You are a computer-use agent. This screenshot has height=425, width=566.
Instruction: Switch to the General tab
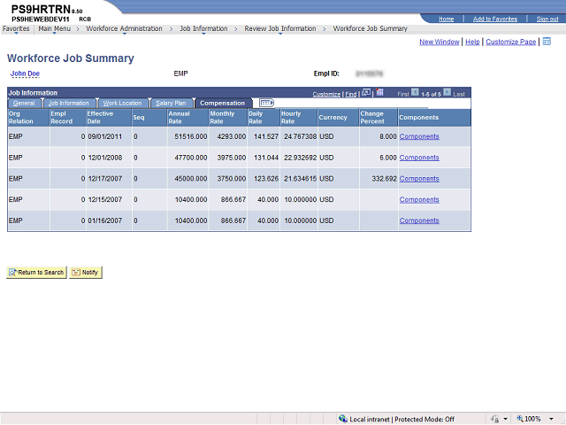[24, 103]
